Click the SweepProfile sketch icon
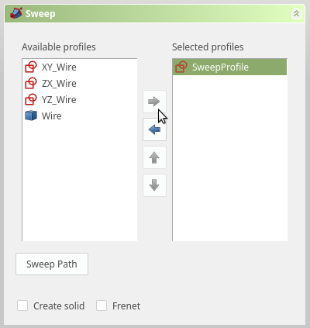Image resolution: width=310 pixels, height=328 pixels. (181, 67)
